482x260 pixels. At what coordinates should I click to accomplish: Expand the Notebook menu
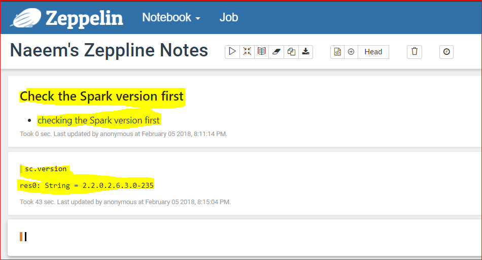tap(171, 17)
